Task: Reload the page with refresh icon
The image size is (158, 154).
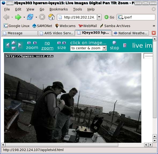Action: [30, 17]
